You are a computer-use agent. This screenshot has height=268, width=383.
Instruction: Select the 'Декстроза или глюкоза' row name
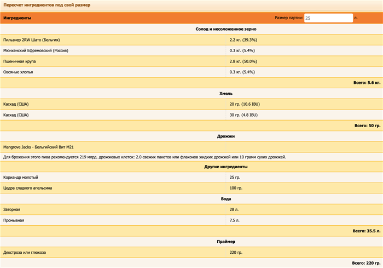pos(25,253)
